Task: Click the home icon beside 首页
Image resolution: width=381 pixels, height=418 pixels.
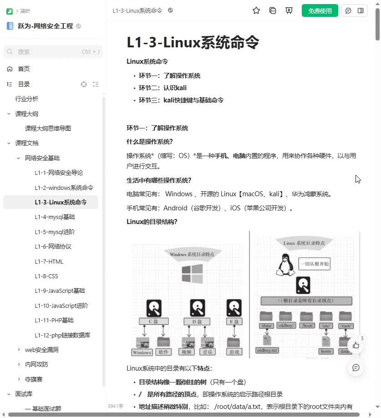Action: click(x=10, y=69)
